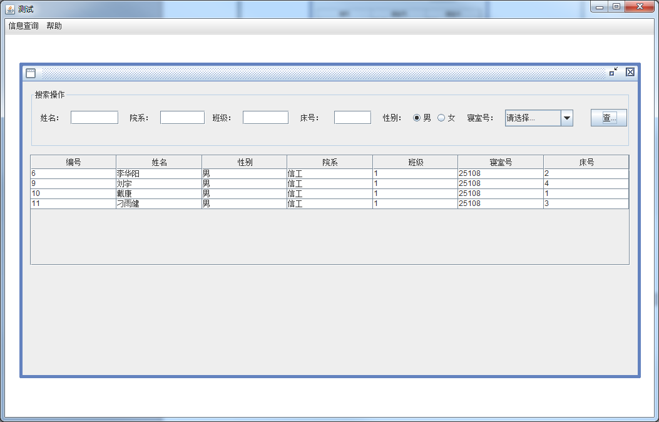
Task: Minimize the 测试 main window
Action: (600, 7)
